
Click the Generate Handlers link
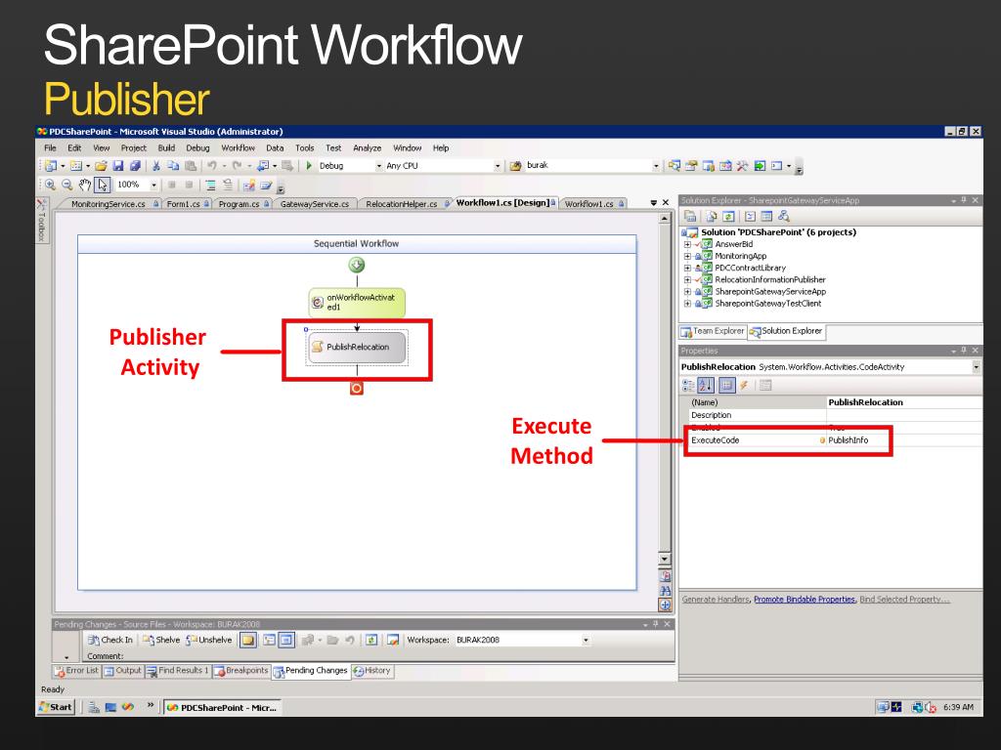tap(716, 600)
